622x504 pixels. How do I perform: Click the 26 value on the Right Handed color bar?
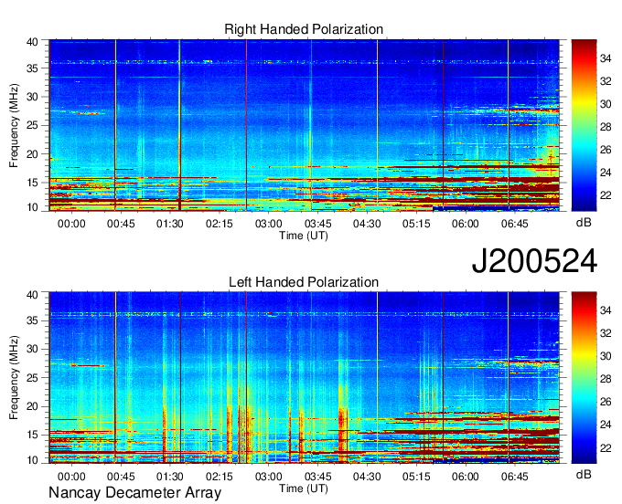(606, 150)
